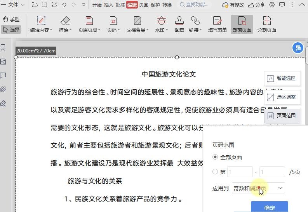
Task: Select the All Pages (全部页面) radio button
Action: click(216, 157)
